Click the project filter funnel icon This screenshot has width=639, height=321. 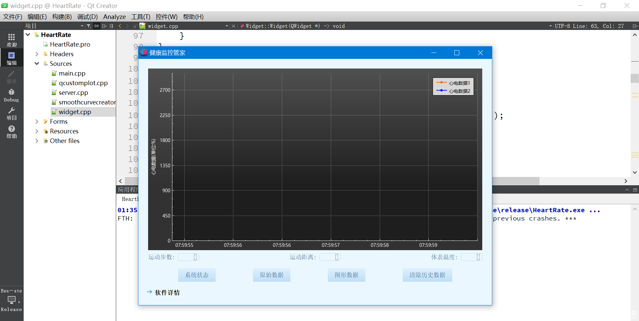(x=89, y=26)
